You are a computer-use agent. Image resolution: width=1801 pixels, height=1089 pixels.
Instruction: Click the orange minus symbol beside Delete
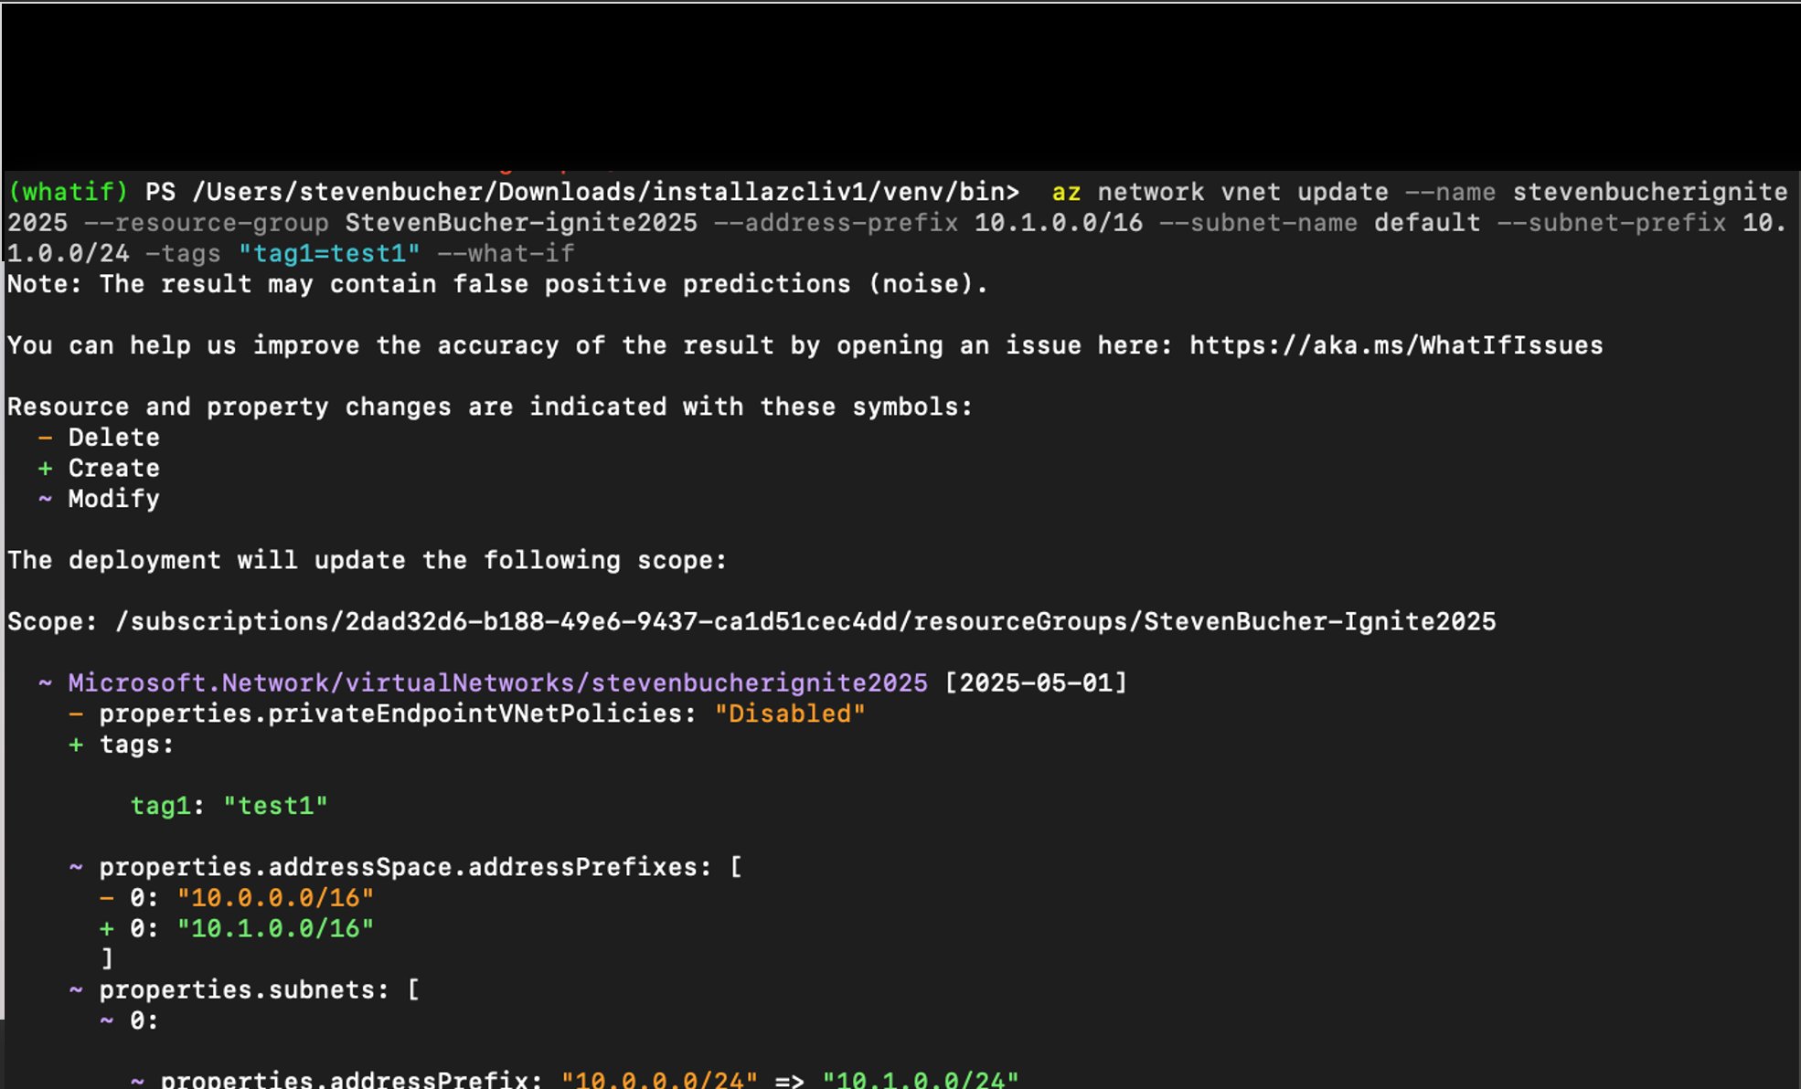[45, 438]
